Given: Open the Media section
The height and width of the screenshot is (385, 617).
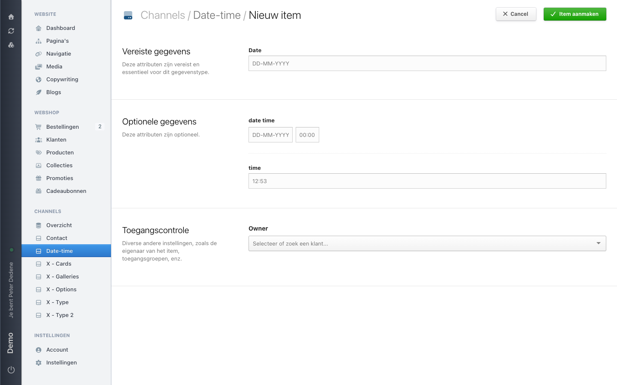Looking at the screenshot, I should pos(54,67).
